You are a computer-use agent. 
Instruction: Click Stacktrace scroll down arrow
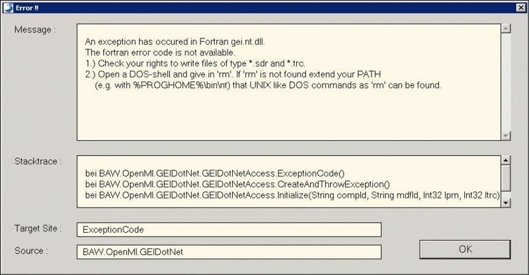(x=505, y=203)
